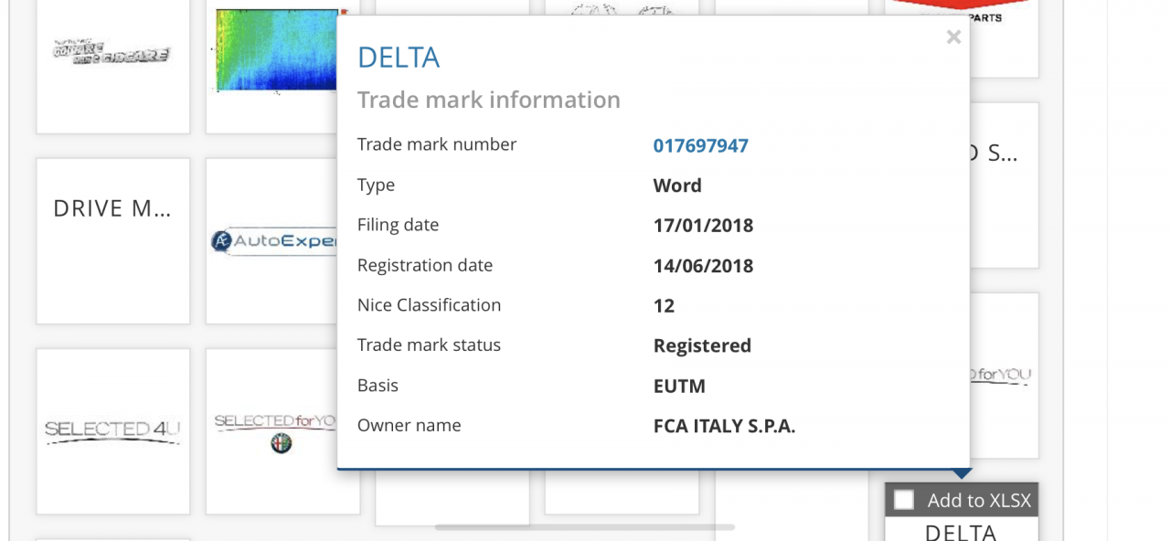Screen dimensions: 1170x541
Task: Open the AutoExpert logo tile
Action: click(x=272, y=241)
